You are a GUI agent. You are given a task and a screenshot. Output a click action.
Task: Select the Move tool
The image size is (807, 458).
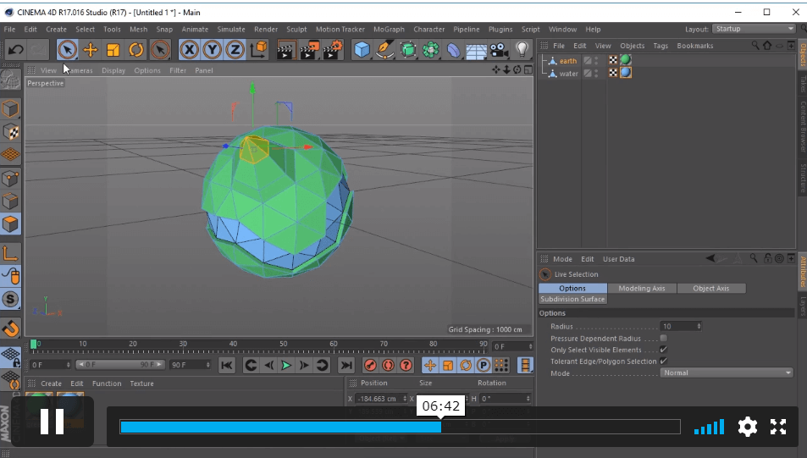click(91, 50)
